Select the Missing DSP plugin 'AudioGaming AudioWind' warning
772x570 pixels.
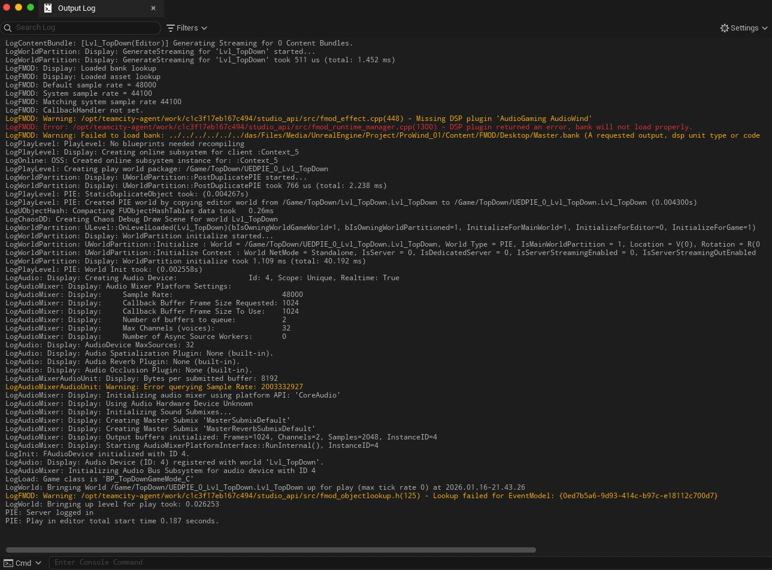298,119
